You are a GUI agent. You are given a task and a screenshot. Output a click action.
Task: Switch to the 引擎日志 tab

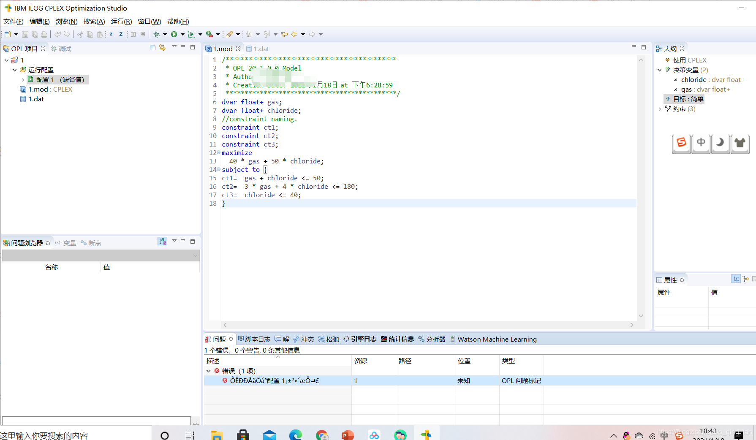coord(360,339)
